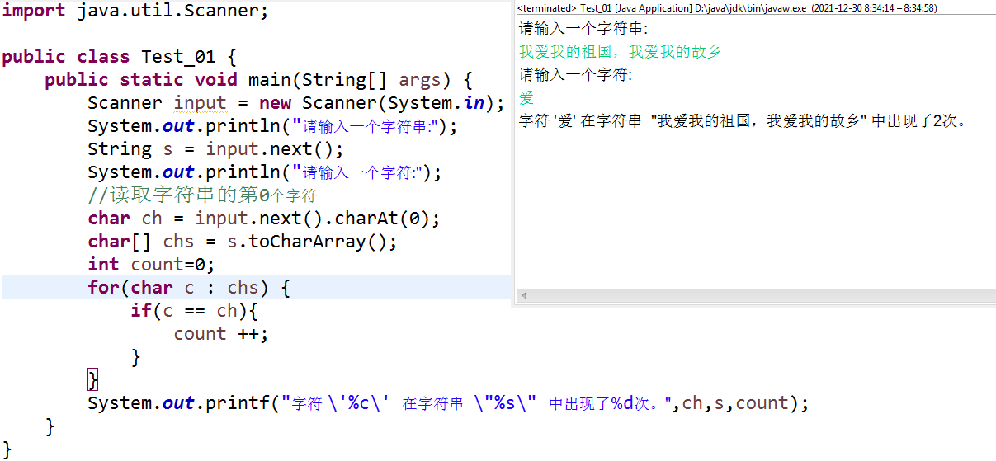Click the console's left scroll arrow
This screenshot has width=996, height=461.
tap(522, 295)
